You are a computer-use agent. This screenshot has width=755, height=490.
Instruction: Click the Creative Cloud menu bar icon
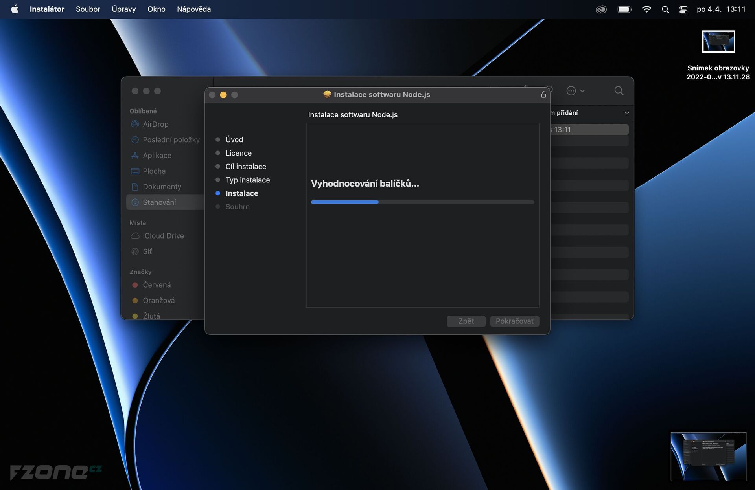[x=601, y=9]
